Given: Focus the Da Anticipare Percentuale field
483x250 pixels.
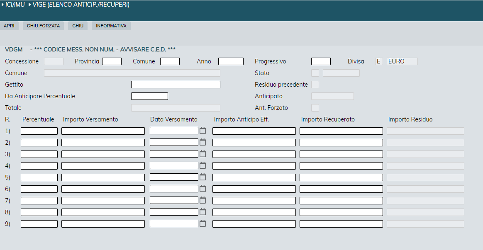Looking at the screenshot, I should pos(149,96).
